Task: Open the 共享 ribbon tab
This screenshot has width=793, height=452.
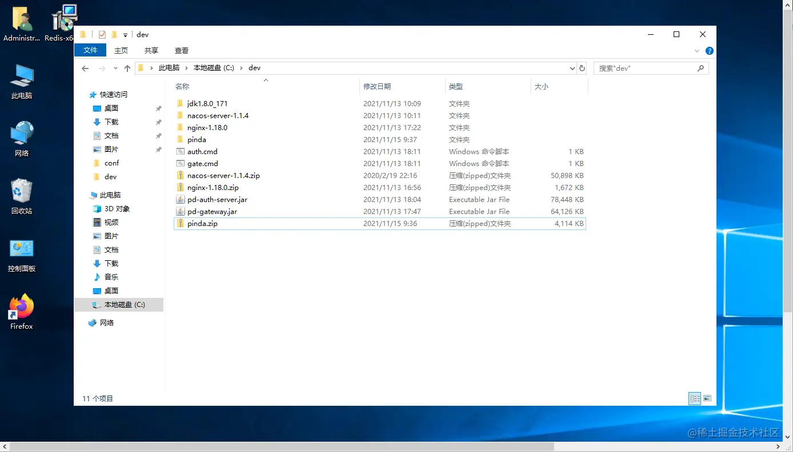Action: tap(151, 51)
